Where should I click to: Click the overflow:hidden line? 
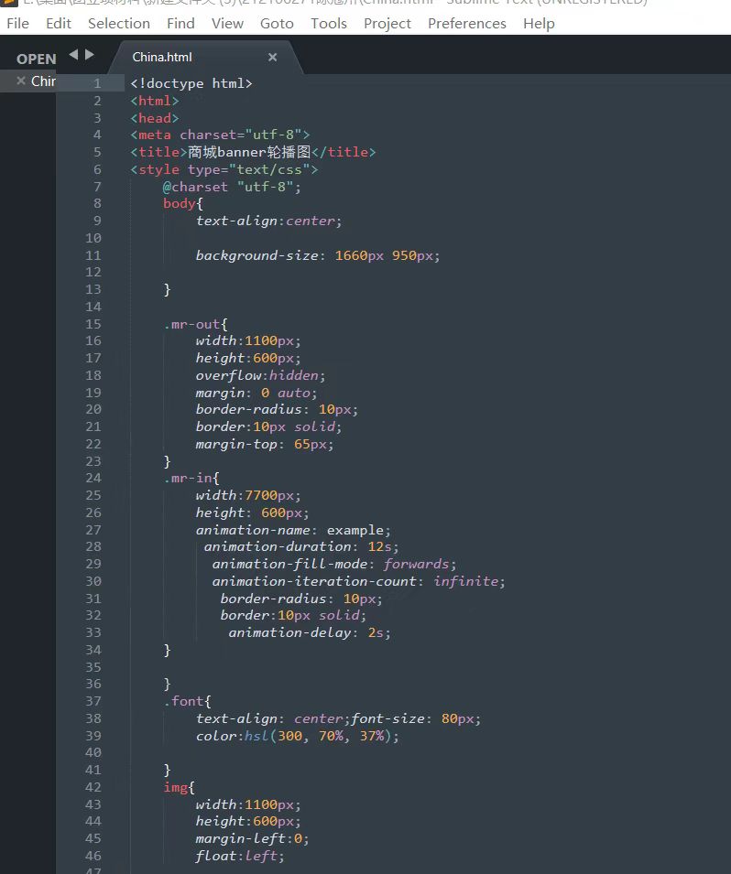coord(260,375)
